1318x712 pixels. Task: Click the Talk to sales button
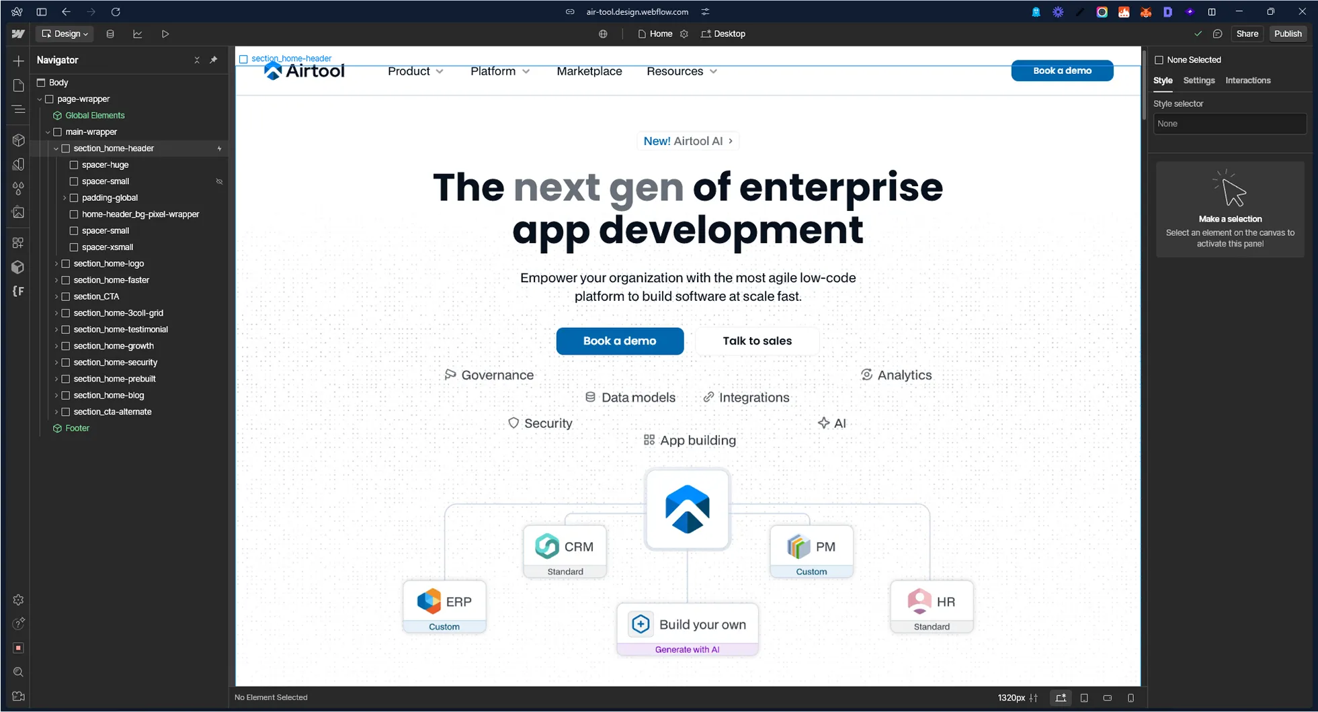tap(757, 341)
